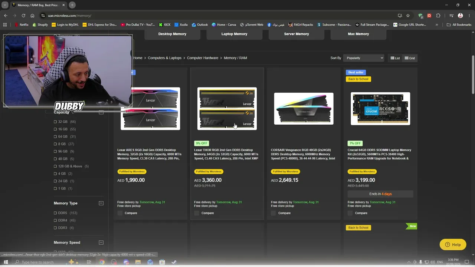
Task: Open the Sort By Popularity dropdown
Action: tap(364, 58)
